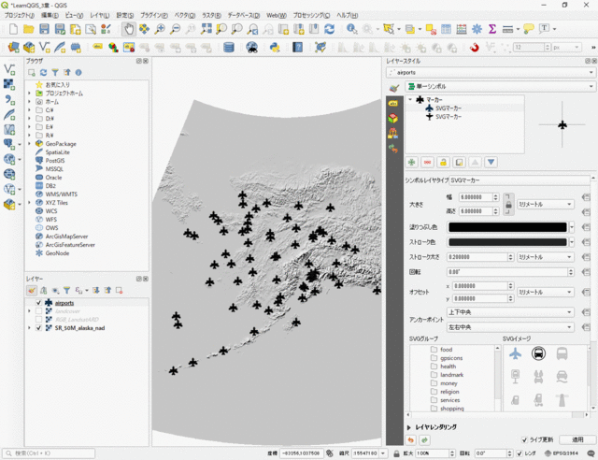This screenshot has height=460, width=598.
Task: Open the Layer menu
Action: (x=99, y=15)
